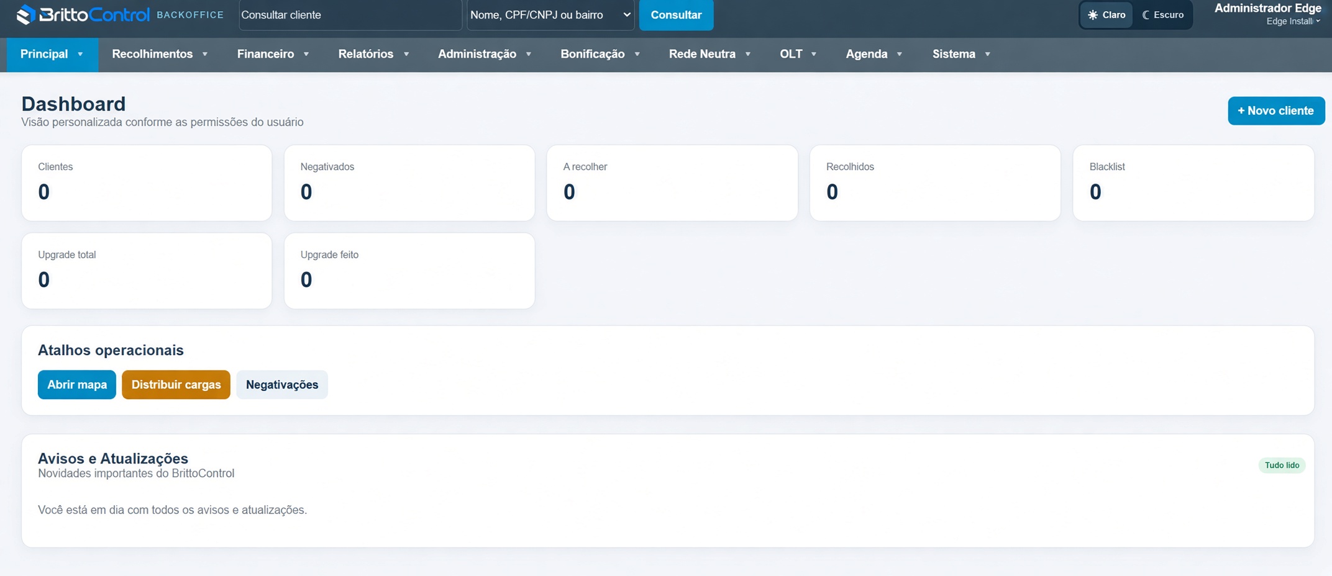Click the Consultar button

[x=676, y=15]
